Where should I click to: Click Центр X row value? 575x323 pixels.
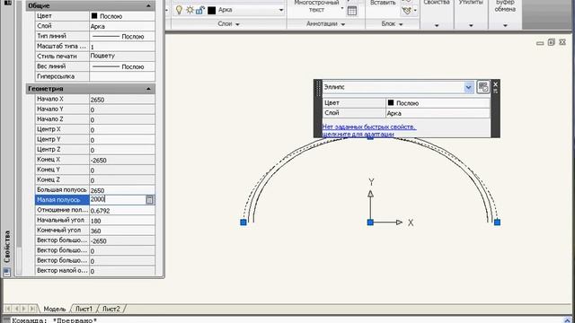(x=122, y=129)
